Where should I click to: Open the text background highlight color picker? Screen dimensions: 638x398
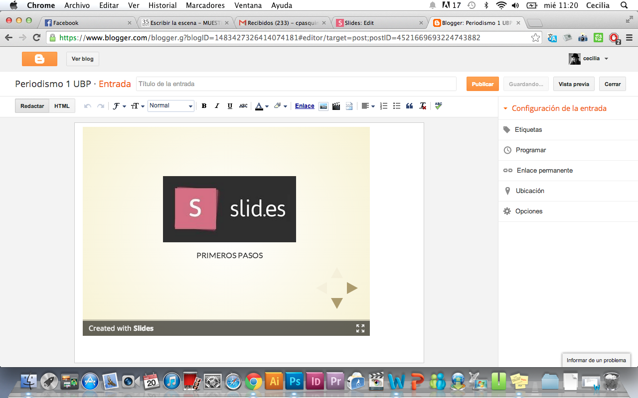click(x=281, y=106)
